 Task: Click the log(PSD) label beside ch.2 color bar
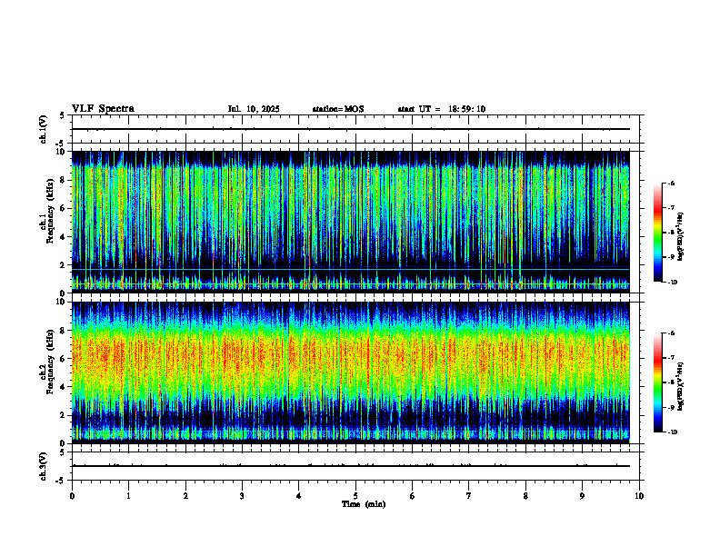(x=681, y=387)
